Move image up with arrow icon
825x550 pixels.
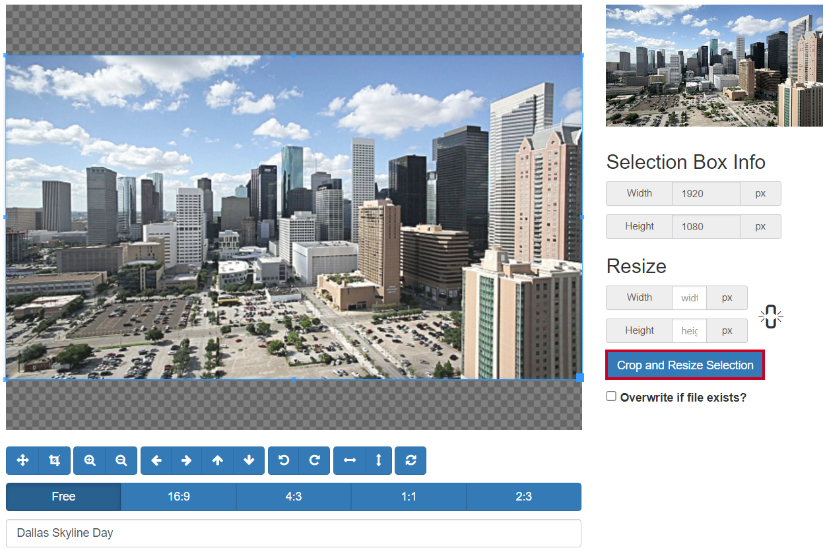coord(218,460)
